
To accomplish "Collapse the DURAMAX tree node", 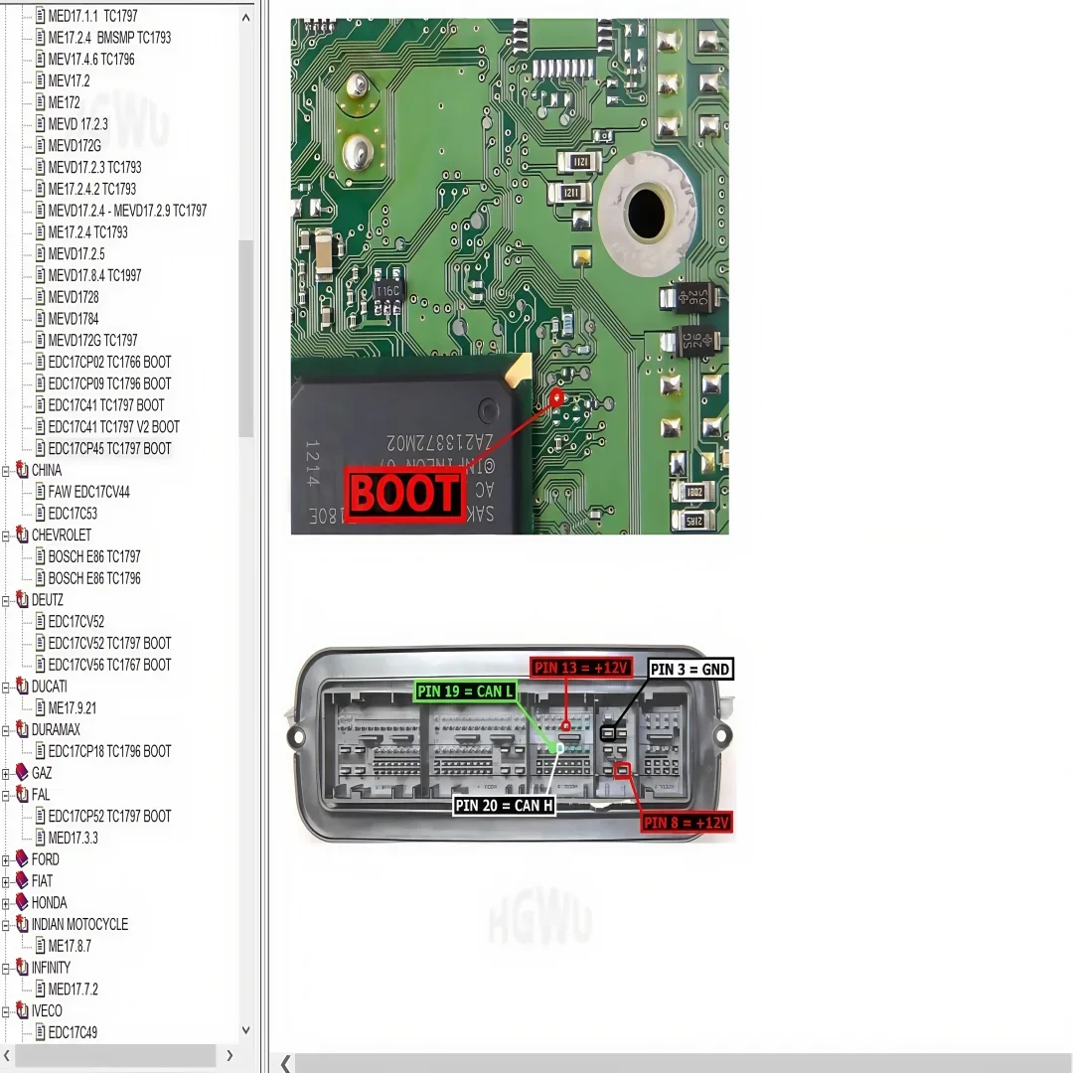I will pos(6,731).
